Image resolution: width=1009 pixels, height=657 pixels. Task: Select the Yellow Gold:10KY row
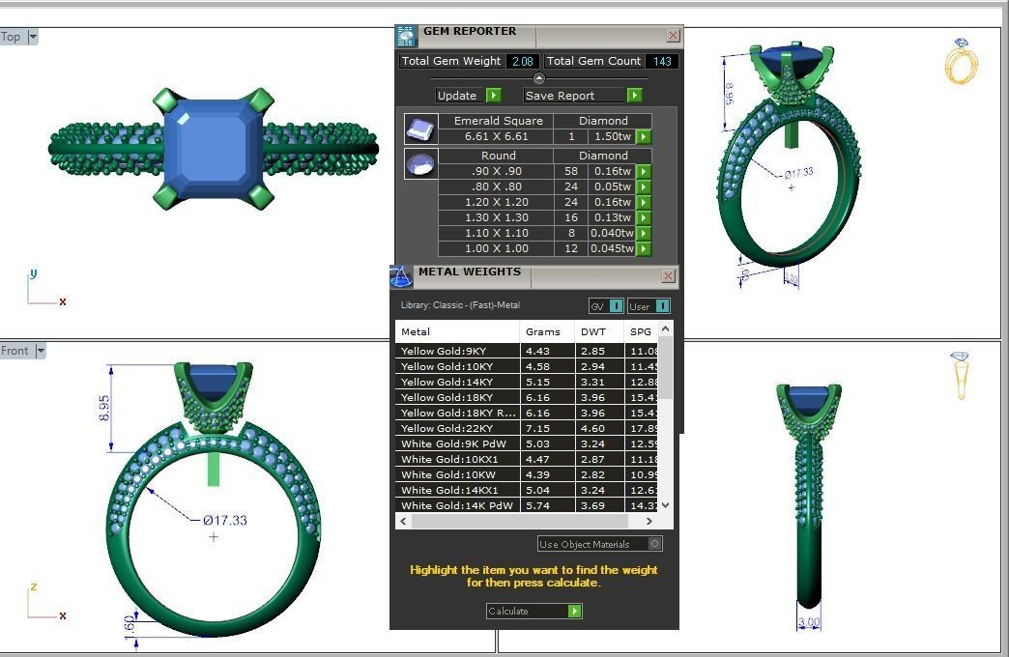pos(527,366)
